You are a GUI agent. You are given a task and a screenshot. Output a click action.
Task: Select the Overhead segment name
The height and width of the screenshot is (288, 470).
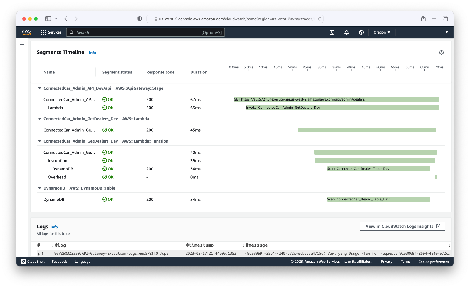[x=57, y=177]
